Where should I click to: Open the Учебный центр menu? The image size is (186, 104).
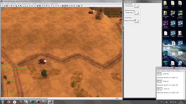coord(54,4)
